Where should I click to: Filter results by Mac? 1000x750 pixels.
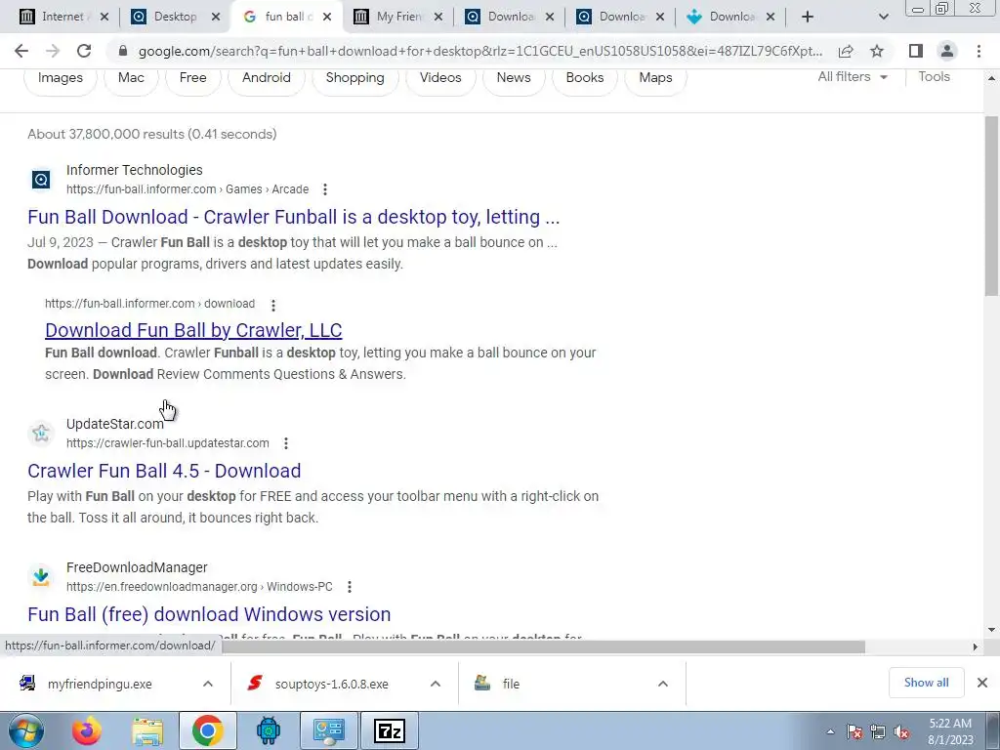131,78
